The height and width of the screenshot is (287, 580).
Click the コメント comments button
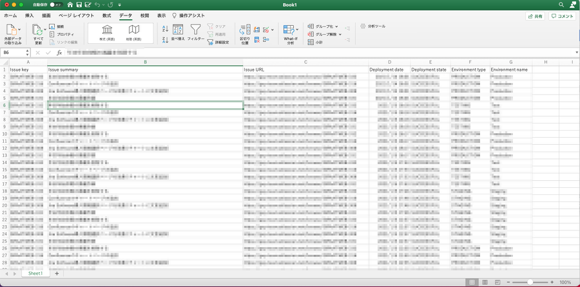click(562, 16)
